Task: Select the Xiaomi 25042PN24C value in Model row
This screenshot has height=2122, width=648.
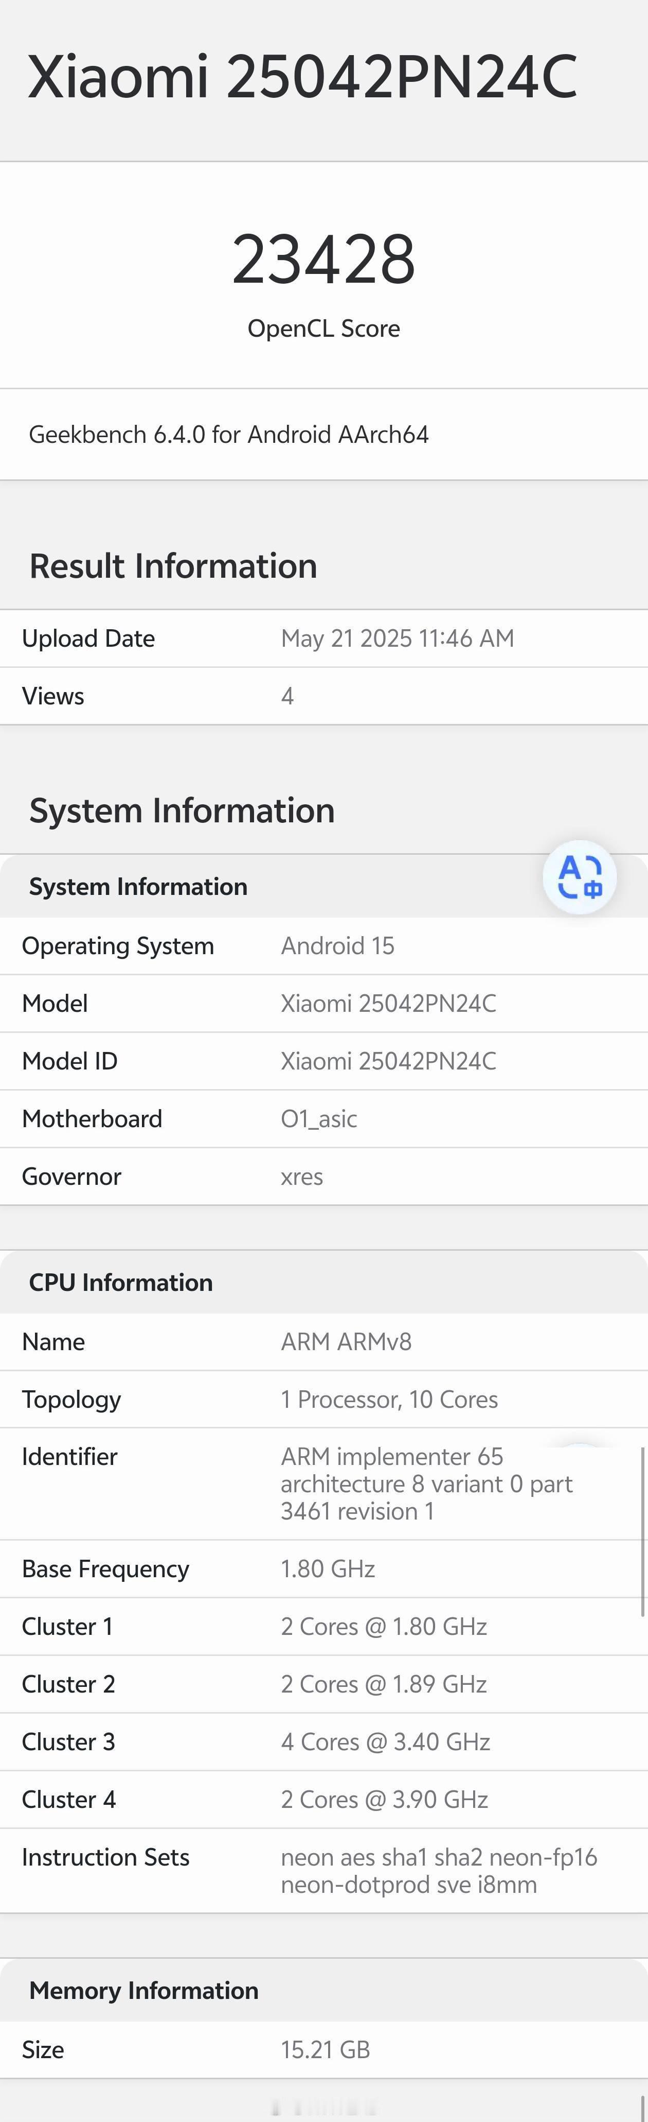Action: pyautogui.click(x=388, y=1004)
